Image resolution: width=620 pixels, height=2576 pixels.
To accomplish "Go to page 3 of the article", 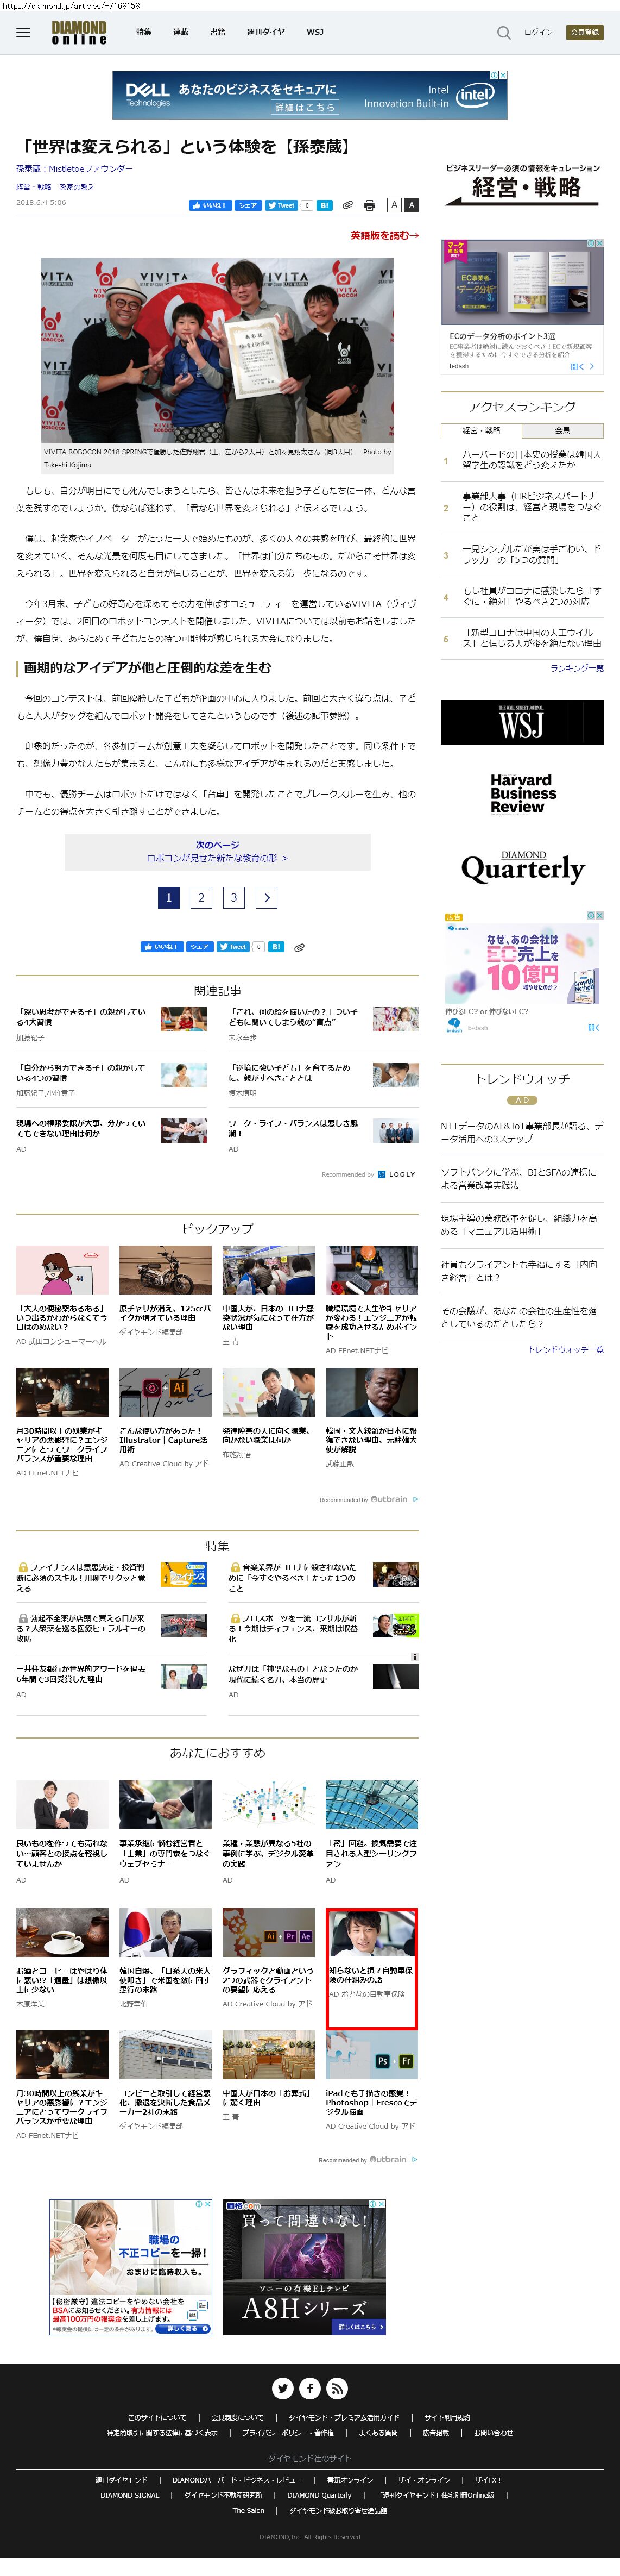I will (x=233, y=897).
